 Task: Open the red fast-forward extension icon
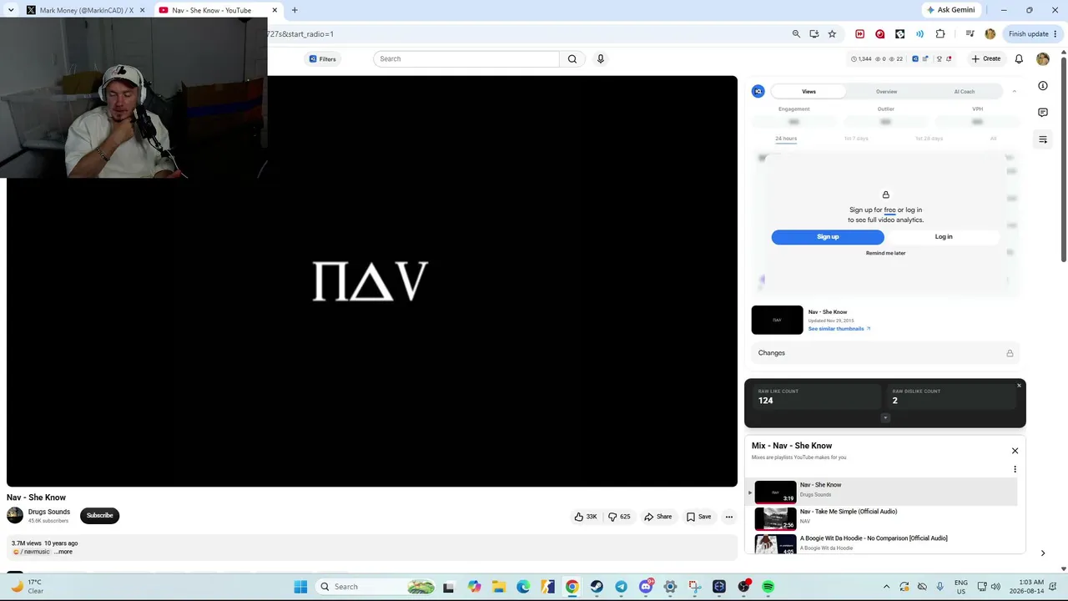(x=859, y=34)
